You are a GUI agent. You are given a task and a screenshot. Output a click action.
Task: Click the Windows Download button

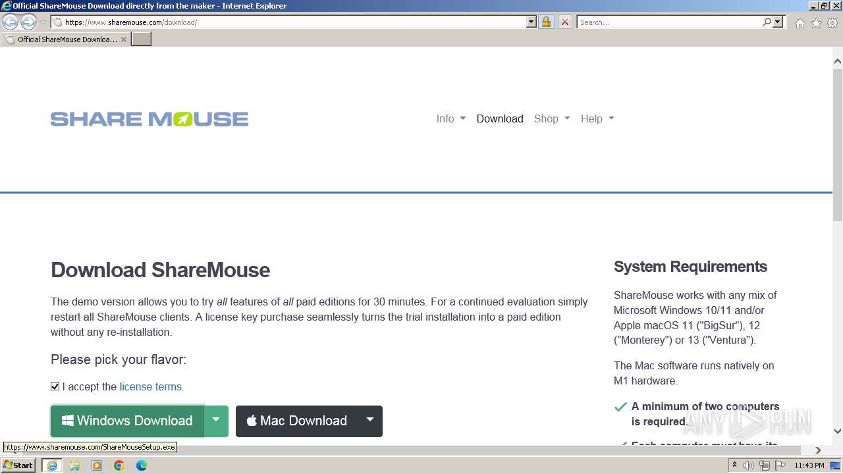127,421
